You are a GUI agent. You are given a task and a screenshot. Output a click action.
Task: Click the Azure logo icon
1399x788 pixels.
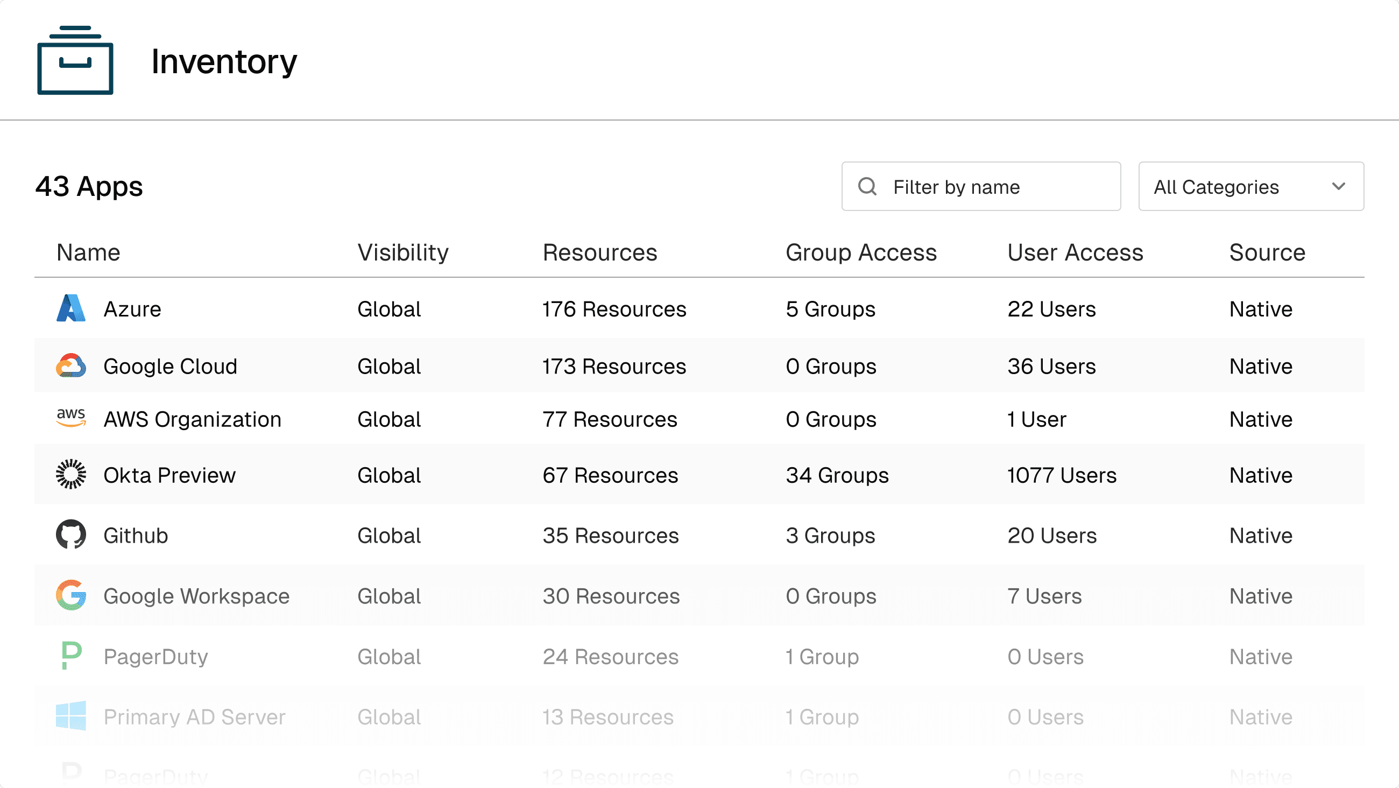[x=71, y=308]
